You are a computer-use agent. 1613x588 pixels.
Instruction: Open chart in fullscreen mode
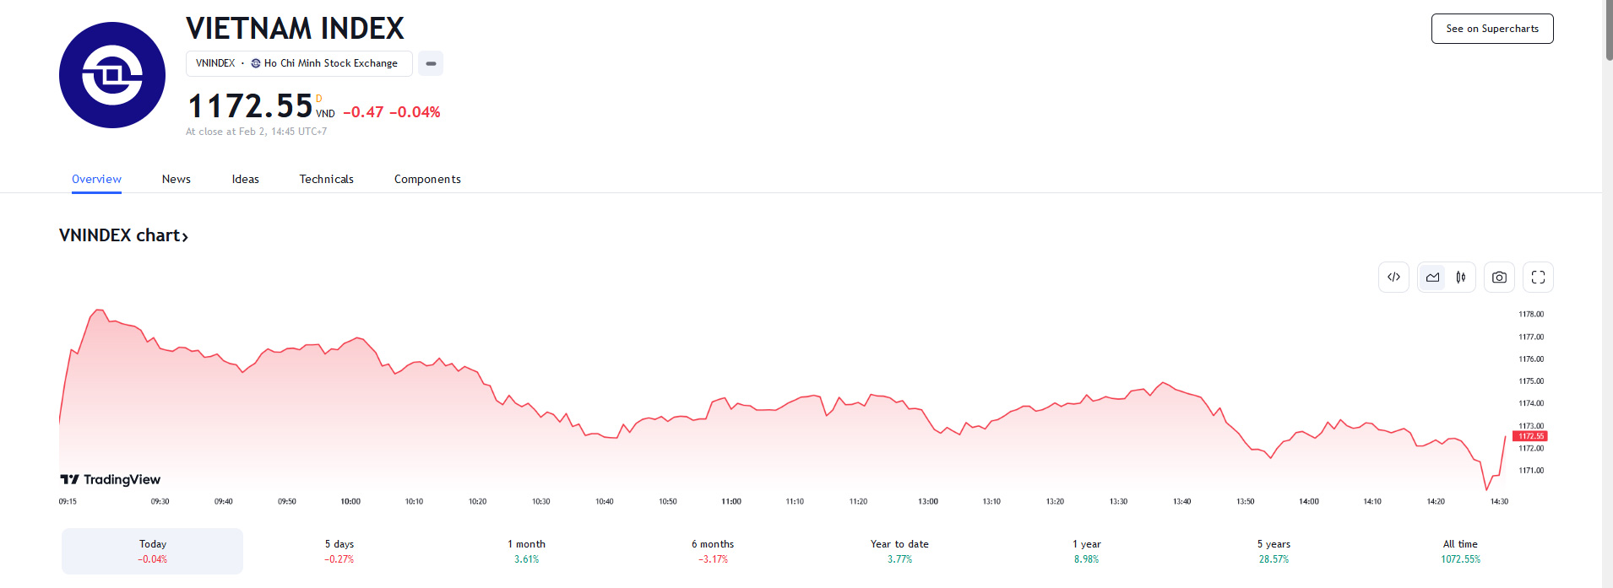[1538, 278]
